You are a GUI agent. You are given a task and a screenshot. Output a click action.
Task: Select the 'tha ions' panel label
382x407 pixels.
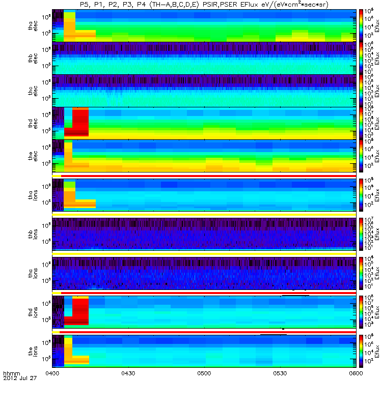(33, 195)
